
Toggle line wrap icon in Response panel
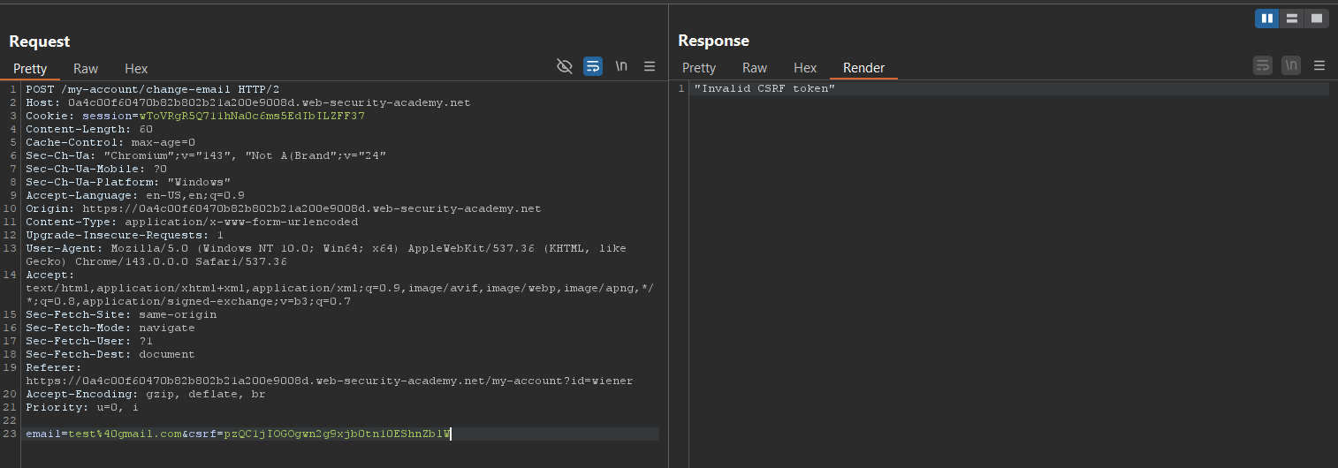pyautogui.click(x=1263, y=65)
